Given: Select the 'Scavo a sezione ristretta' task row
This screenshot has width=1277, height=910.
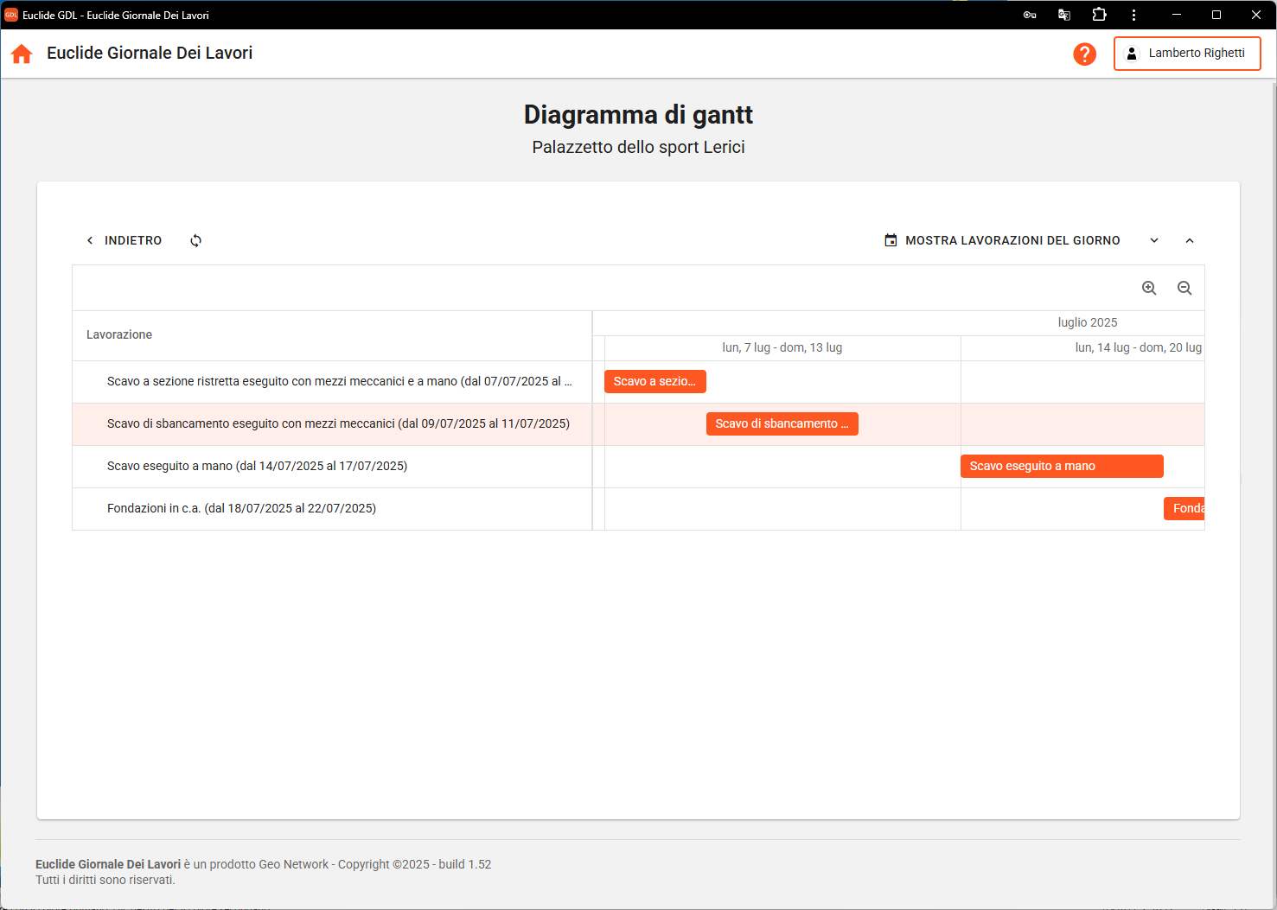Looking at the screenshot, I should tap(339, 381).
